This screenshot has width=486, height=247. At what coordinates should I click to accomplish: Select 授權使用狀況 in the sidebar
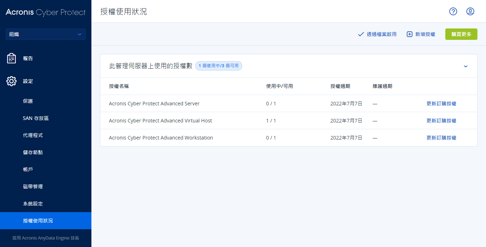point(46,221)
